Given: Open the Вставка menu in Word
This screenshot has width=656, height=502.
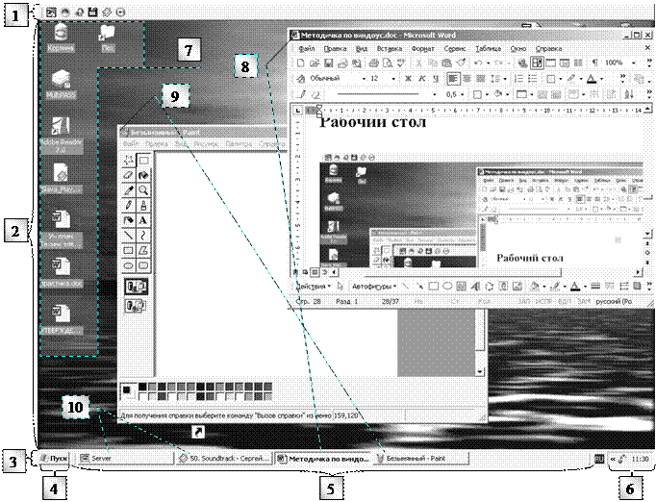Looking at the screenshot, I should 390,48.
